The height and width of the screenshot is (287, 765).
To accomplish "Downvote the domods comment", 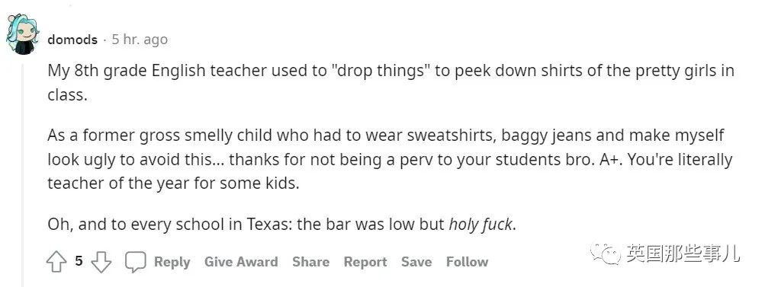I will tap(101, 262).
